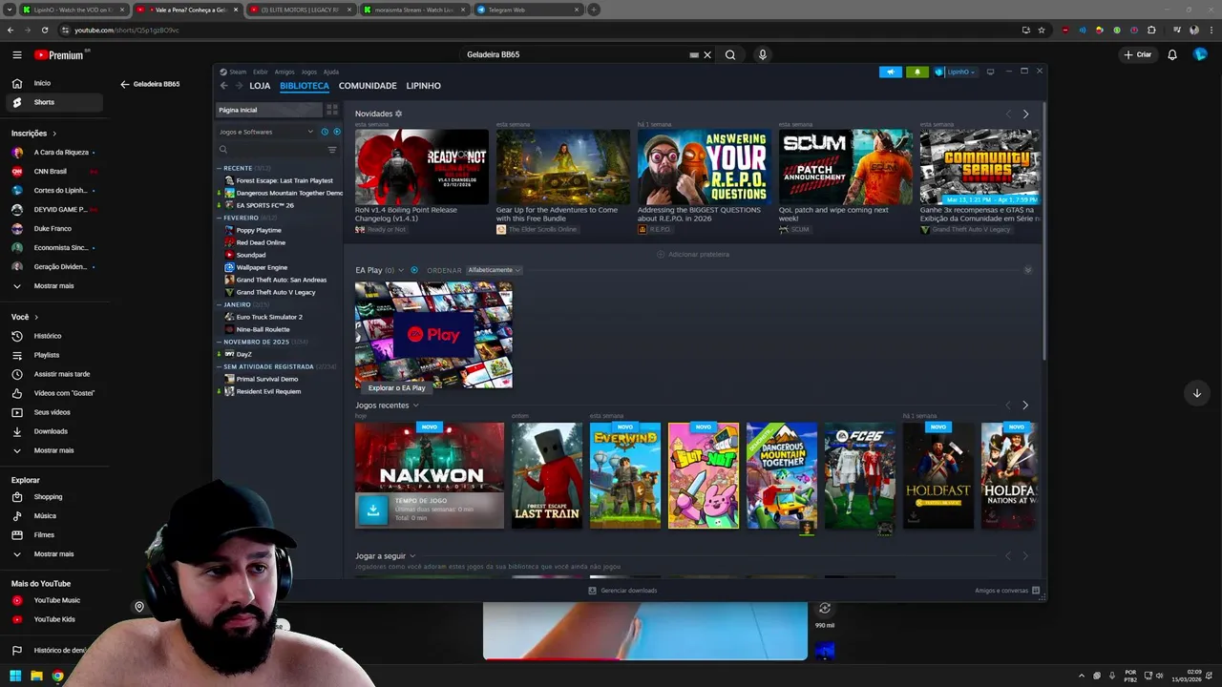The height and width of the screenshot is (687, 1222).
Task: Open the Ajuda menu in Steam
Action: (x=331, y=72)
